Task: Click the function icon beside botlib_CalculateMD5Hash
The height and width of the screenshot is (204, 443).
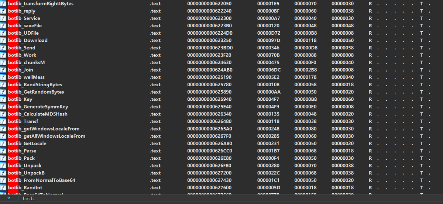Action: 3,114
